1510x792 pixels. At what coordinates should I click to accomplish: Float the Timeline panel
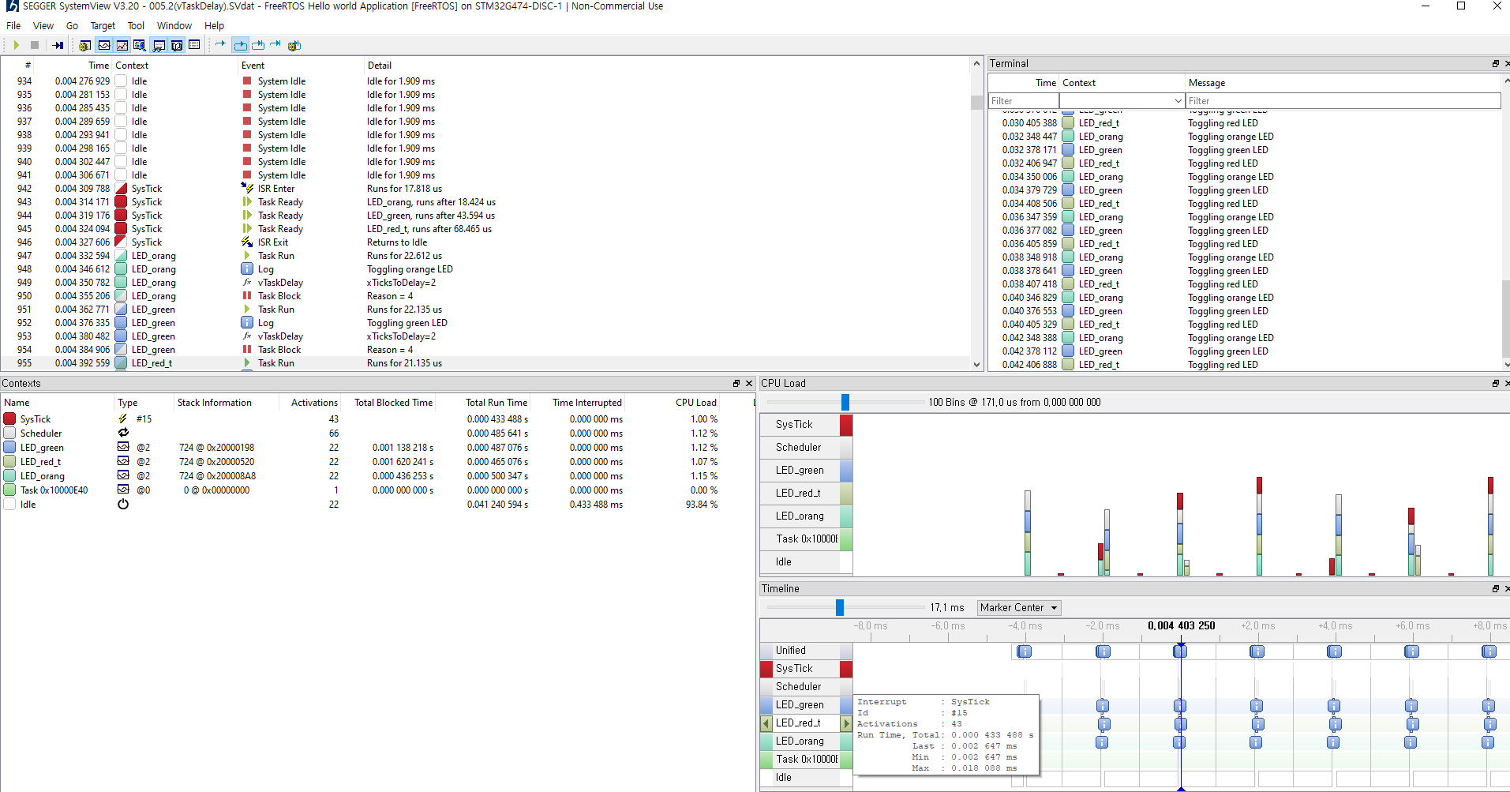[x=1495, y=588]
